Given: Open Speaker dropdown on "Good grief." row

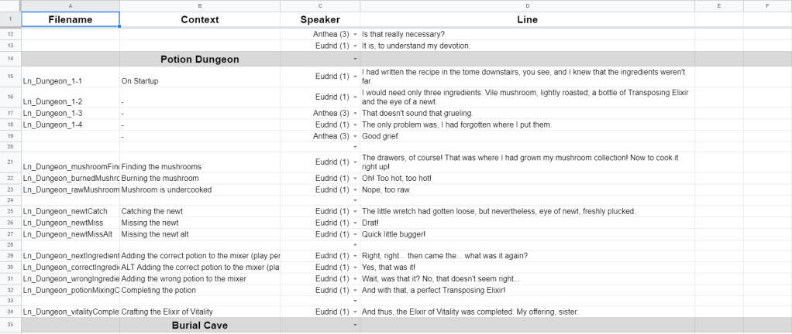Looking at the screenshot, I should 355,136.
